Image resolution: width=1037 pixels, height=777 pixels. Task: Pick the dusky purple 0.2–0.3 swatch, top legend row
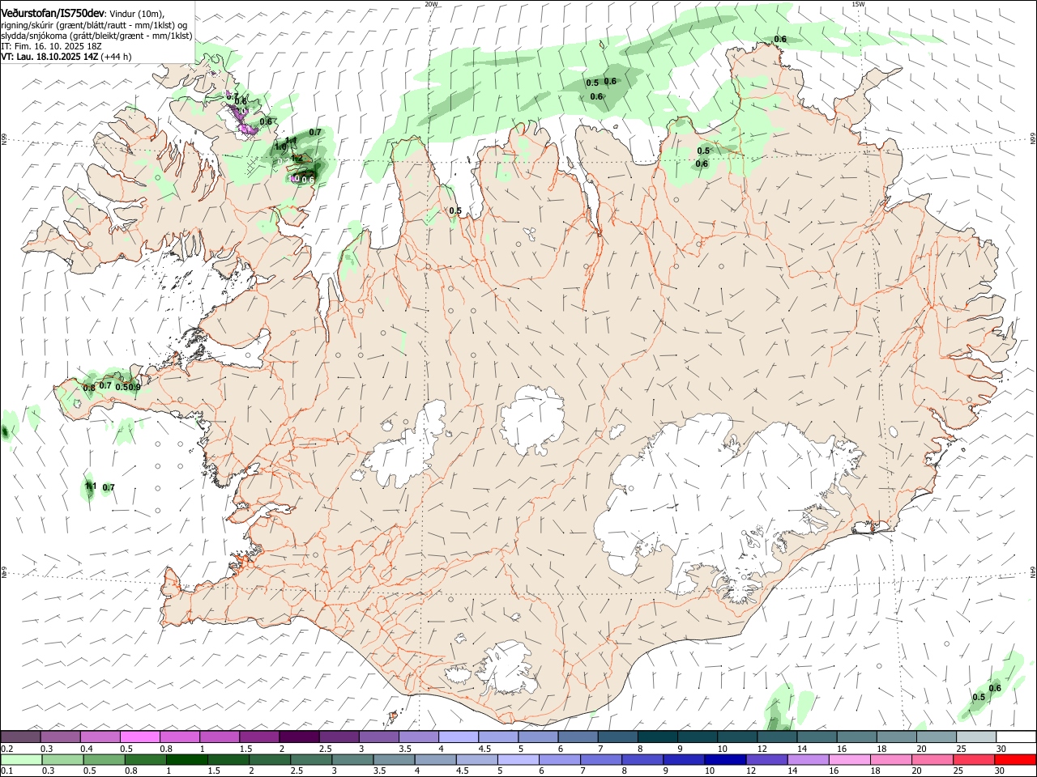pyautogui.click(x=21, y=737)
